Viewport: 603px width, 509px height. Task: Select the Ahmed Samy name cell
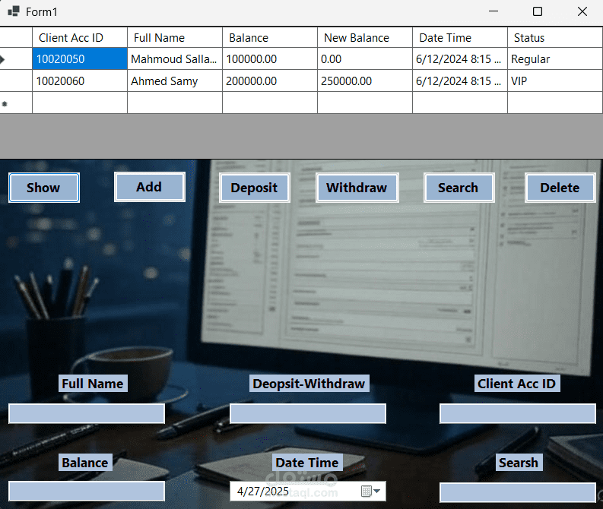coord(175,81)
